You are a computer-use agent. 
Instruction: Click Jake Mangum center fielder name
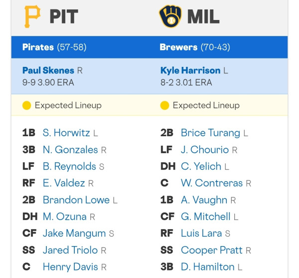(x=74, y=234)
